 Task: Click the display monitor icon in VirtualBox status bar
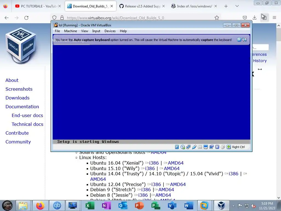[206, 147]
